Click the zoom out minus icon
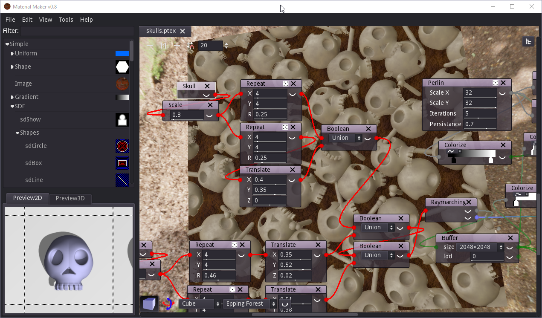Viewport: 542px width, 318px height. pyautogui.click(x=150, y=46)
